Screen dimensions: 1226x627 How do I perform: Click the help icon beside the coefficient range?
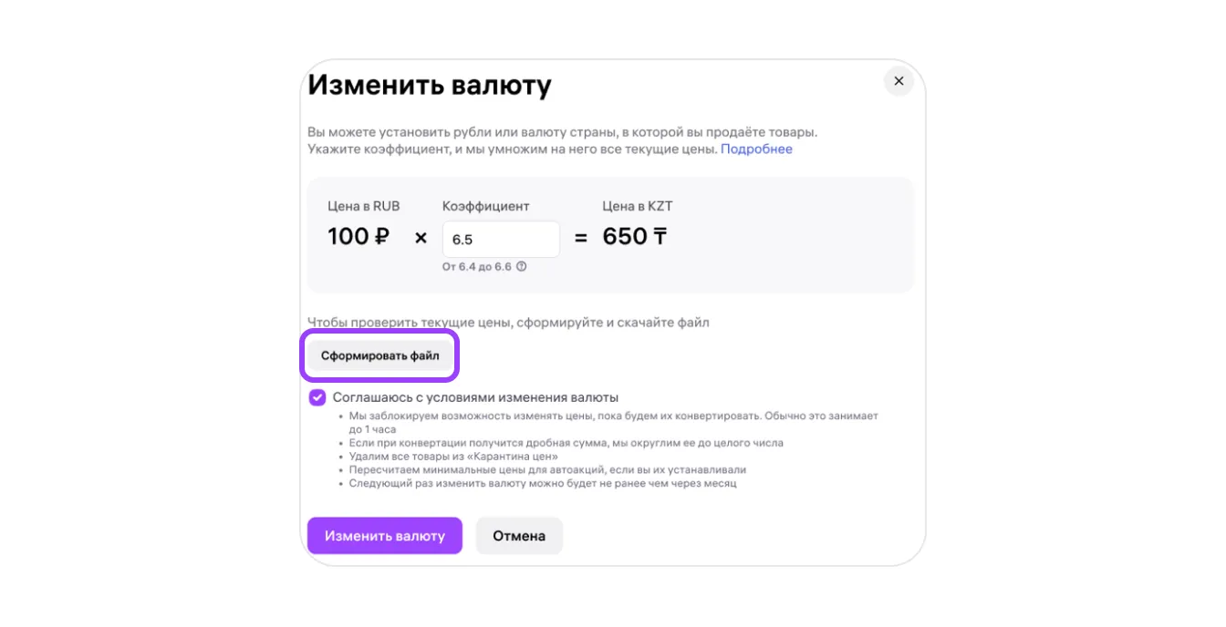[522, 267]
